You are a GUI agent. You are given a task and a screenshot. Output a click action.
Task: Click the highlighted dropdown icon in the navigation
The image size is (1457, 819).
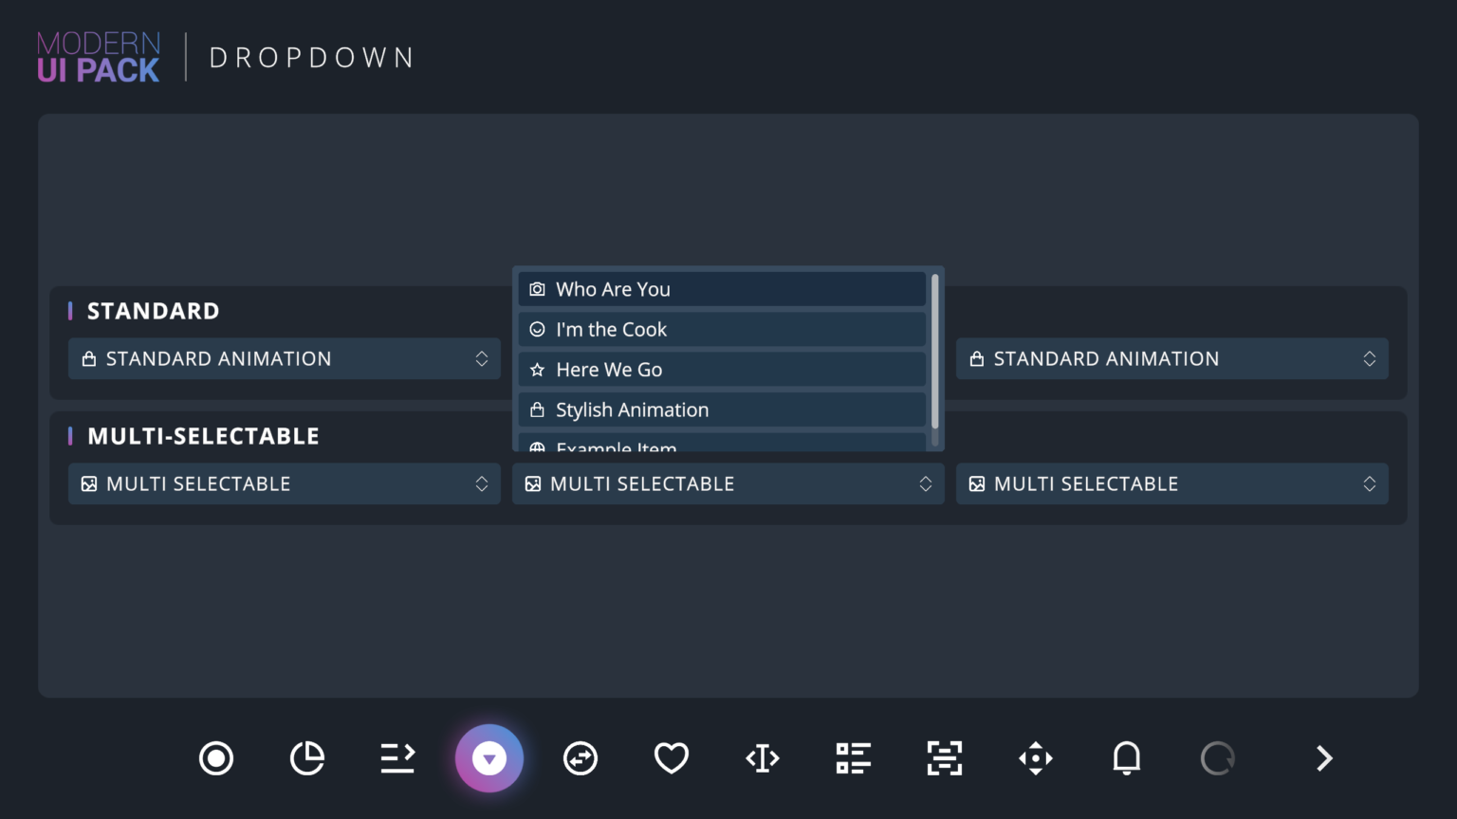[x=489, y=757]
